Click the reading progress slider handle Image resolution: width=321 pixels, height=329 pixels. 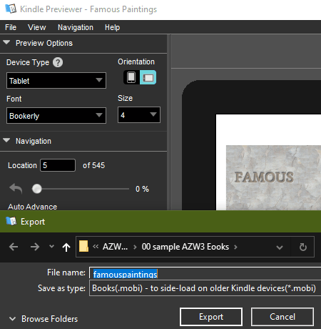pos(37,189)
